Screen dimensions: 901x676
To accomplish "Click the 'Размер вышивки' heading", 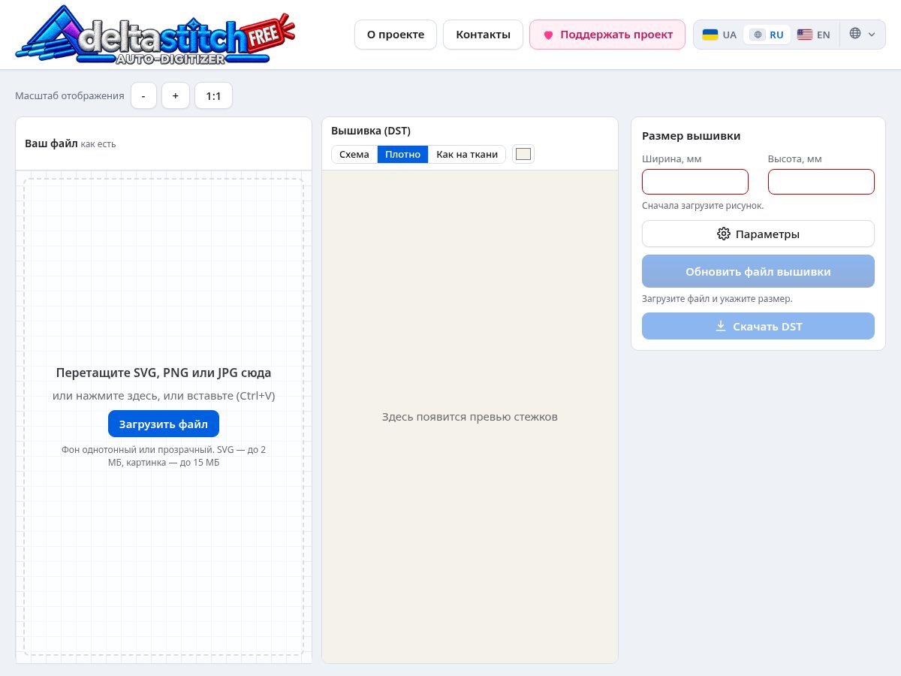I will 692,136.
